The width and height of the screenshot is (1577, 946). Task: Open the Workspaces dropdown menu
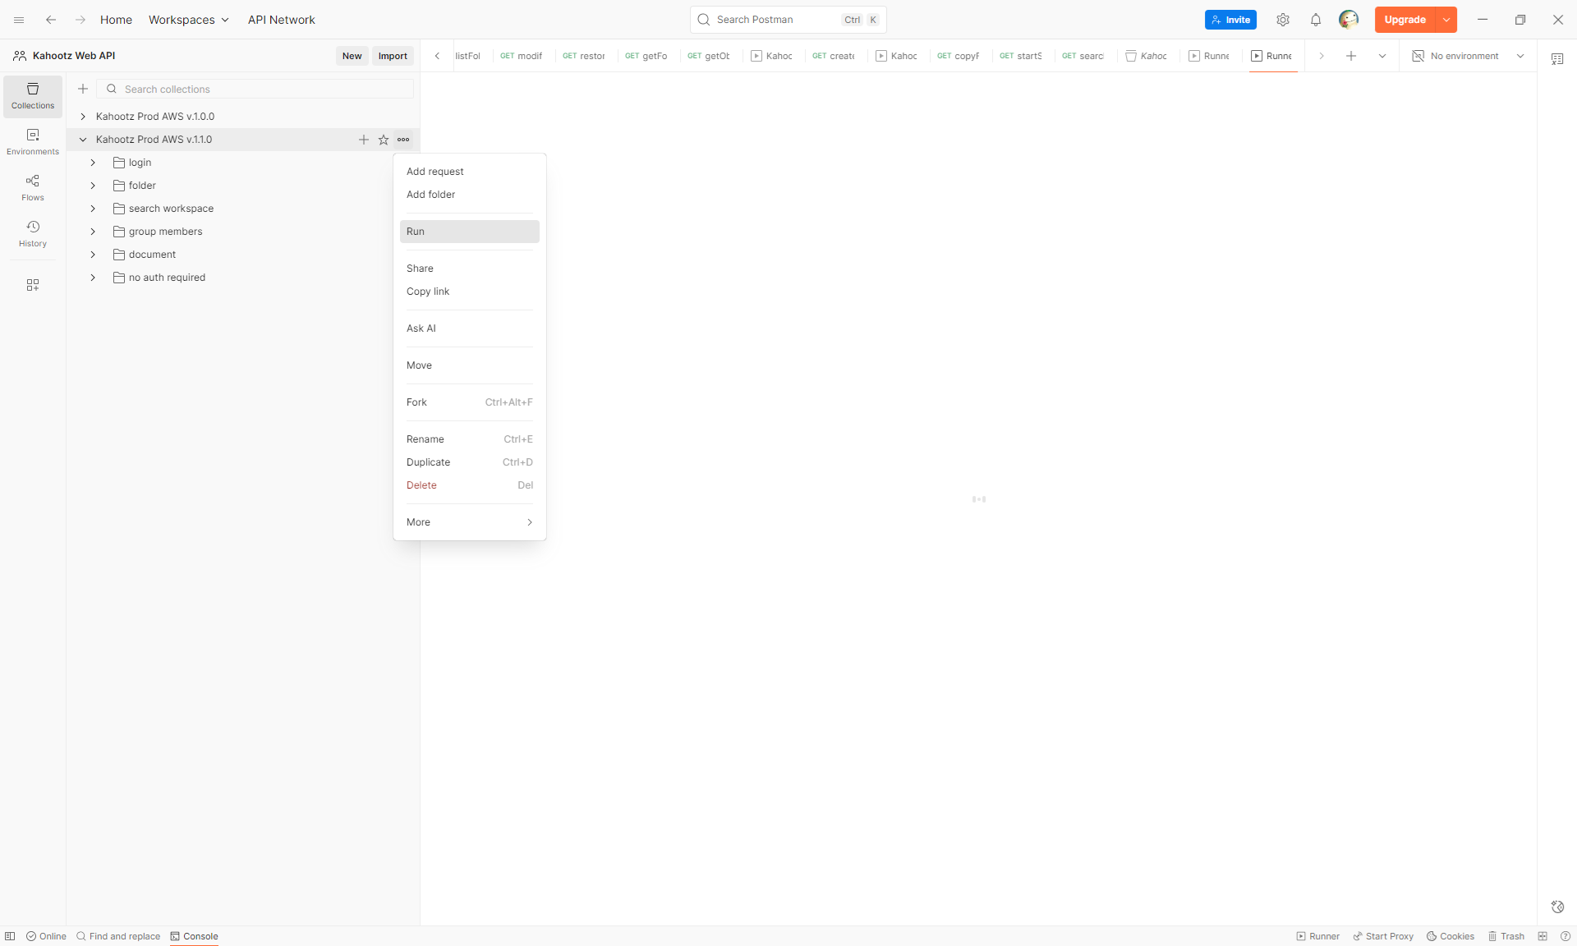[x=188, y=20]
